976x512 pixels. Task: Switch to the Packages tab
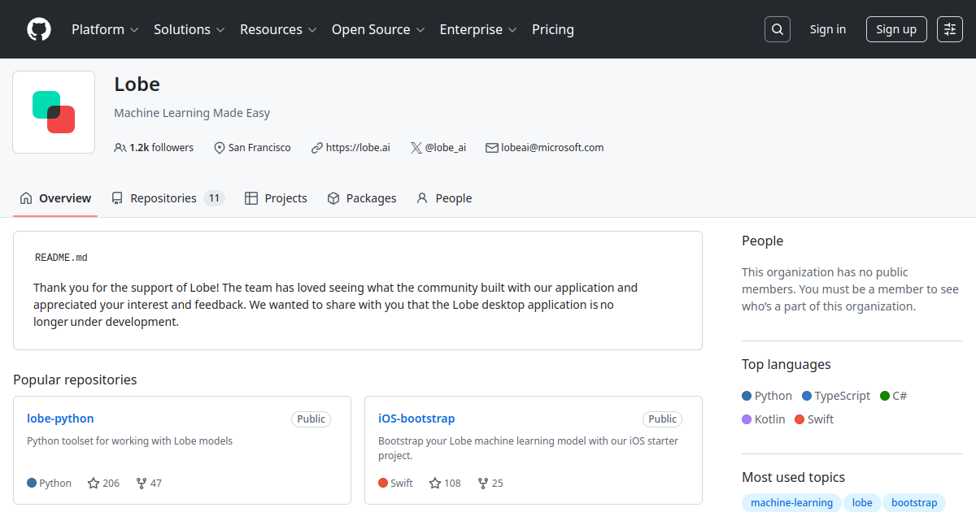[x=362, y=198]
